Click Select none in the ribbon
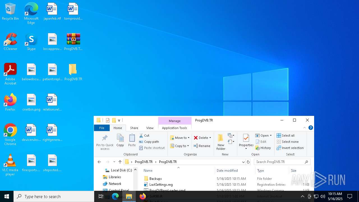Screen dimensions: 359x202 (287, 142)
